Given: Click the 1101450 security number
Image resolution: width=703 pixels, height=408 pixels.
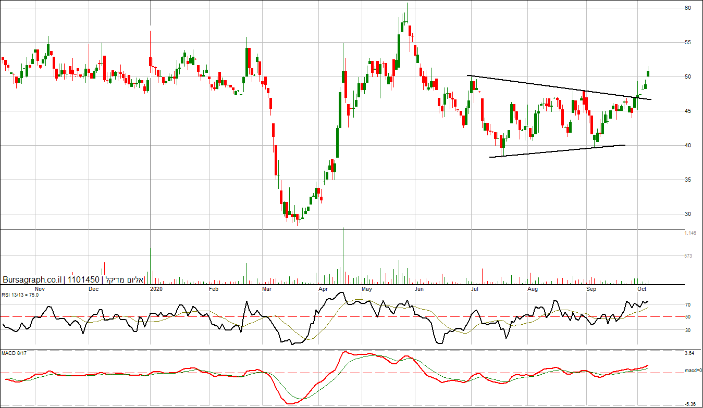Looking at the screenshot, I should click(83, 280).
